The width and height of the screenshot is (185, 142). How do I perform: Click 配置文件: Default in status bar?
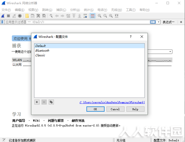166,140
